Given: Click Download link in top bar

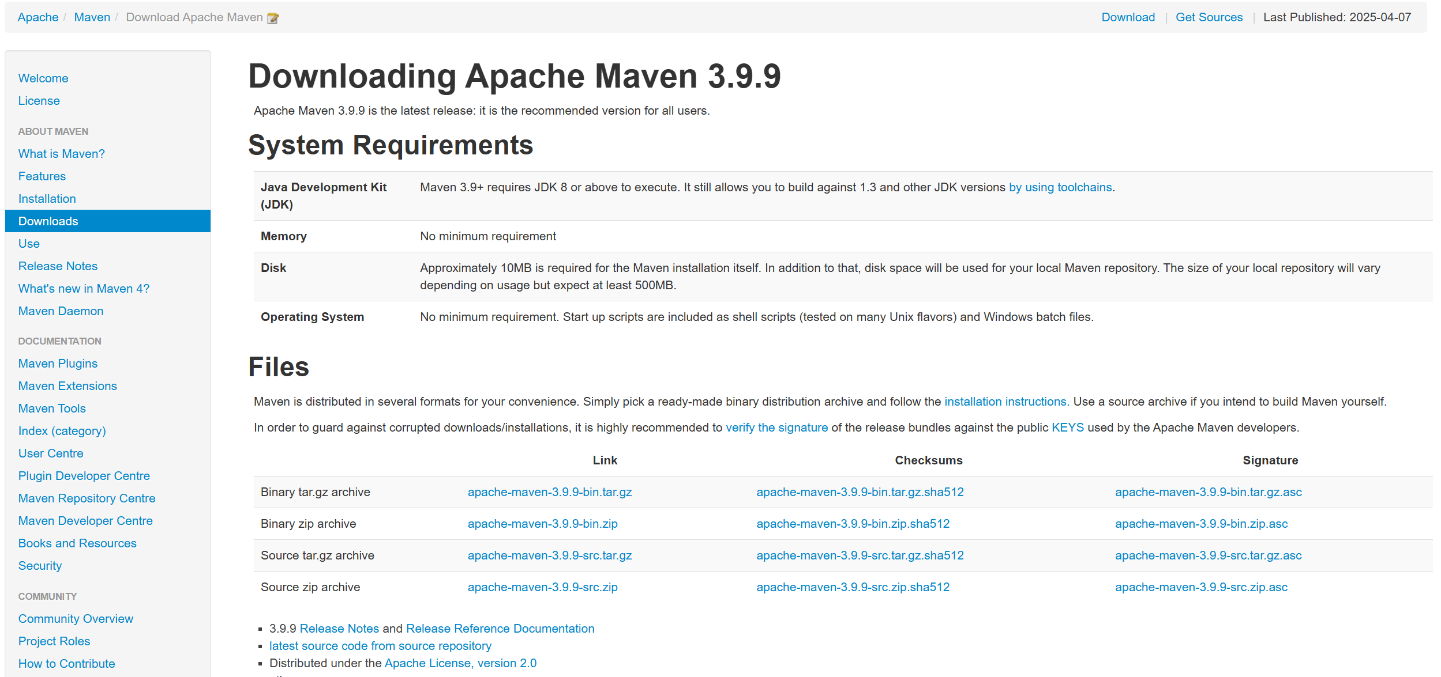Looking at the screenshot, I should click(1128, 17).
